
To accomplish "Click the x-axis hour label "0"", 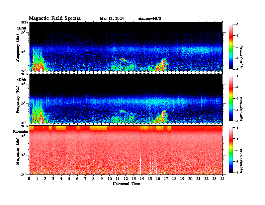I will 29,179.
